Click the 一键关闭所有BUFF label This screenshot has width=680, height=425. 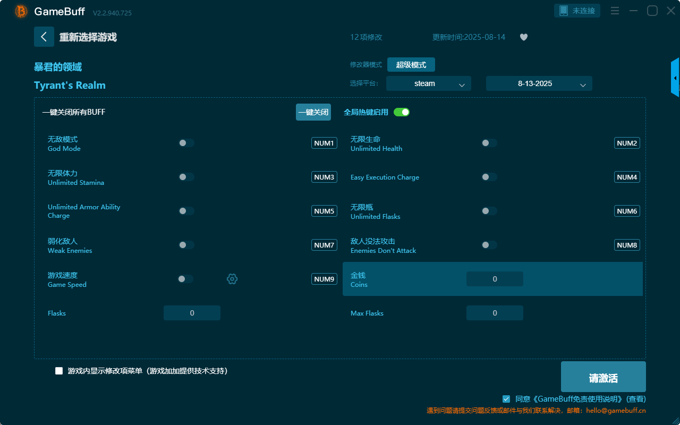(73, 112)
